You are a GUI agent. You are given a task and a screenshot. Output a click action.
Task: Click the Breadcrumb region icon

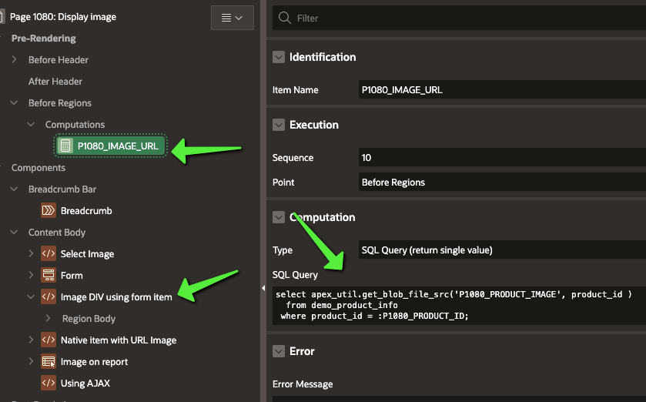49,210
